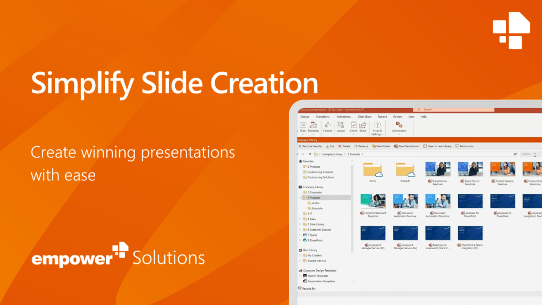Run the Check tool in the ribbon

[353, 127]
